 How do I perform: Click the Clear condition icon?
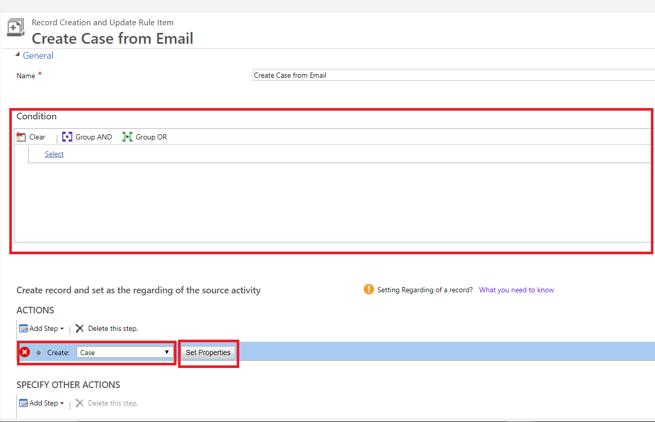pyautogui.click(x=21, y=137)
